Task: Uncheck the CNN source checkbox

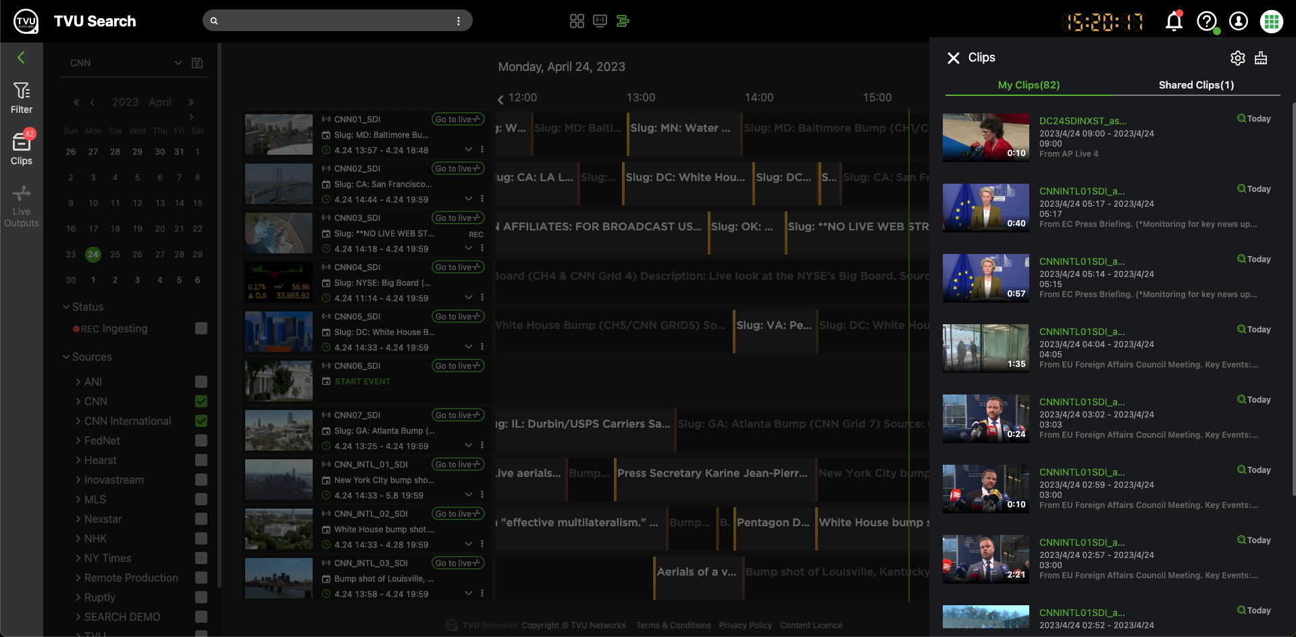Action: [201, 401]
